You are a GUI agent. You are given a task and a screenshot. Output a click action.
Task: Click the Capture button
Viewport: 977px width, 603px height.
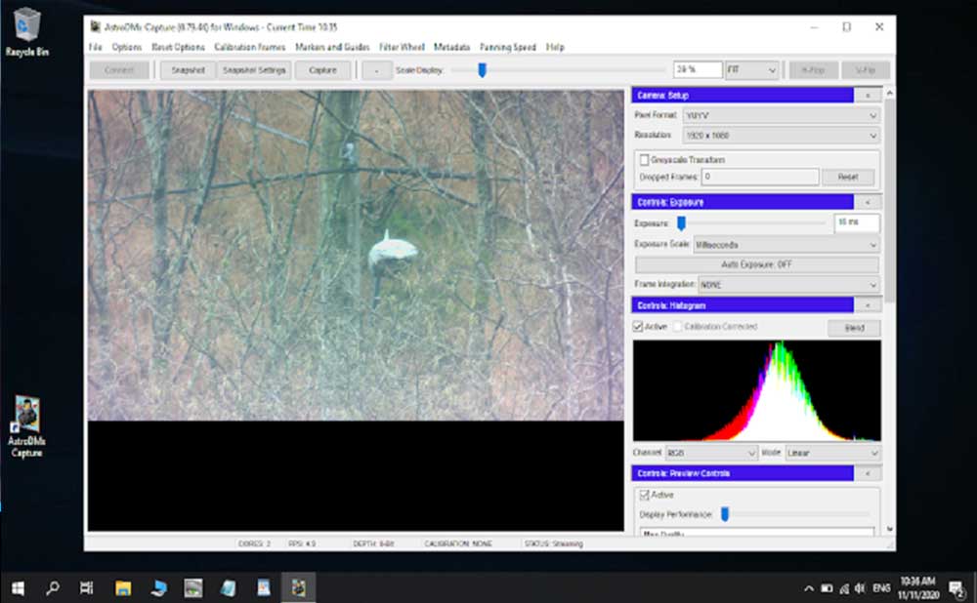click(x=322, y=70)
